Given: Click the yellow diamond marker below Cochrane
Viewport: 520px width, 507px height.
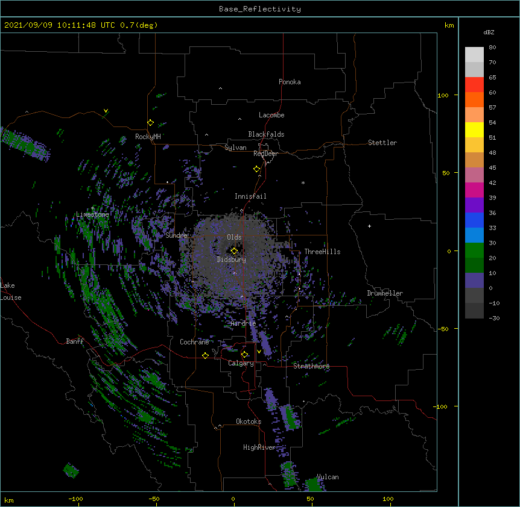Looking at the screenshot, I should coord(205,355).
